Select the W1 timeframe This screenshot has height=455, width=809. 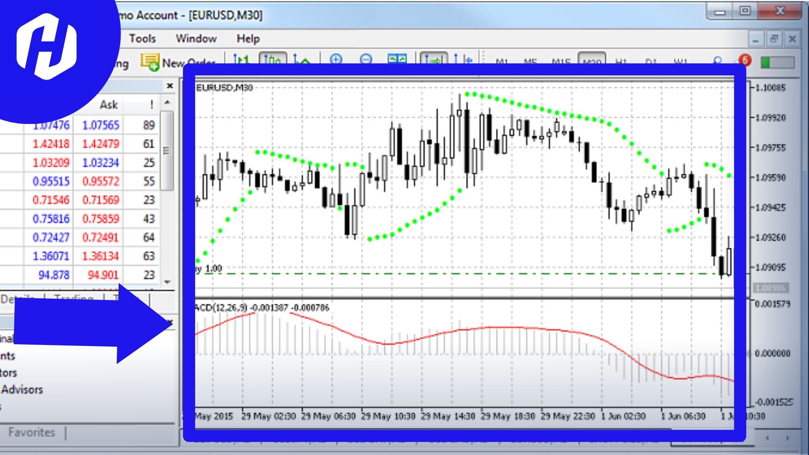tap(680, 62)
